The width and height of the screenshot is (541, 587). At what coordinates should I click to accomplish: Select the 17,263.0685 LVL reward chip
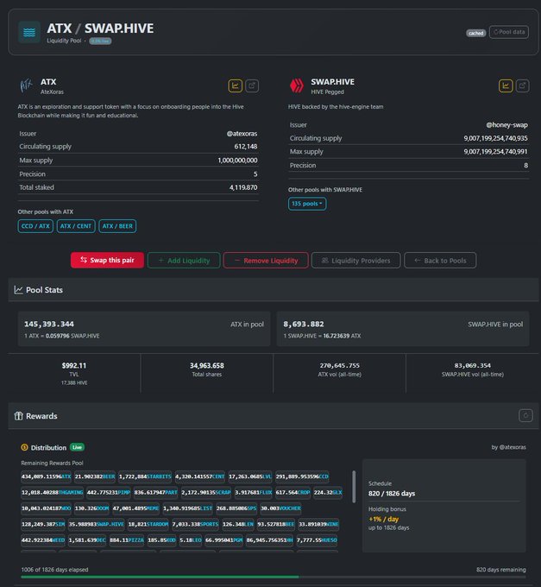click(250, 477)
